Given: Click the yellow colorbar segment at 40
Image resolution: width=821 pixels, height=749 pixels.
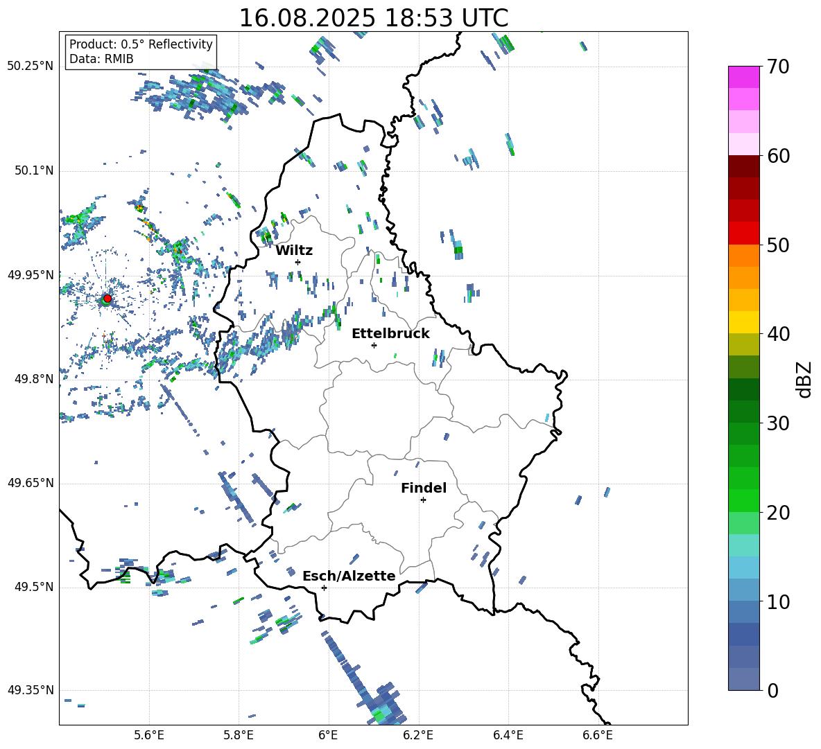Looking at the screenshot, I should [x=744, y=323].
